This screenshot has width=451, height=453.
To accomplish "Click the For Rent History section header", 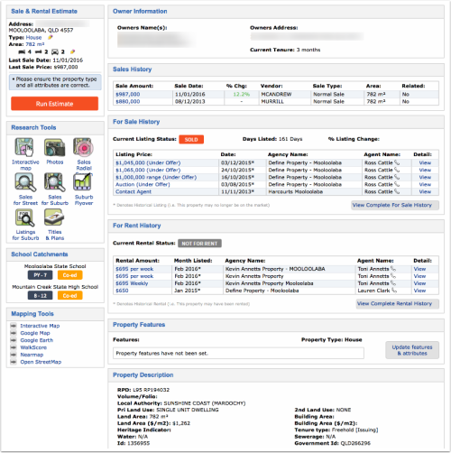I will point(137,226).
